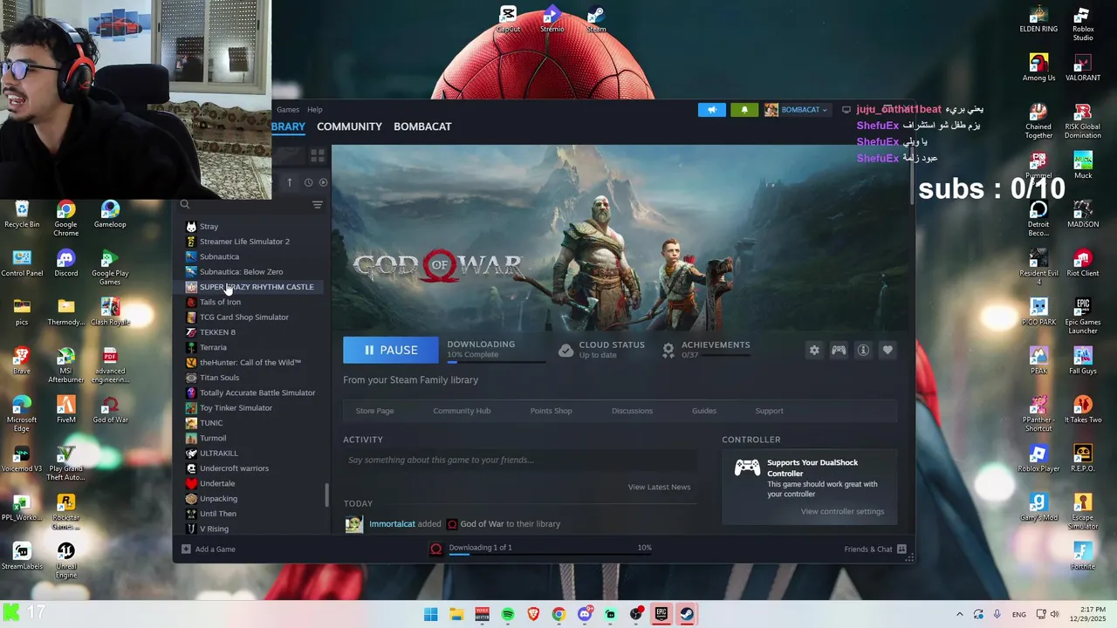Select the CapCut desktop icon
The height and width of the screenshot is (628, 1117).
(x=508, y=20)
